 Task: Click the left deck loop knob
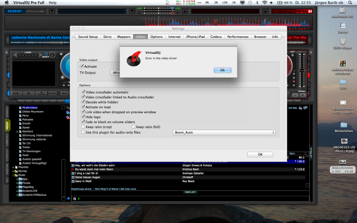[53, 54]
